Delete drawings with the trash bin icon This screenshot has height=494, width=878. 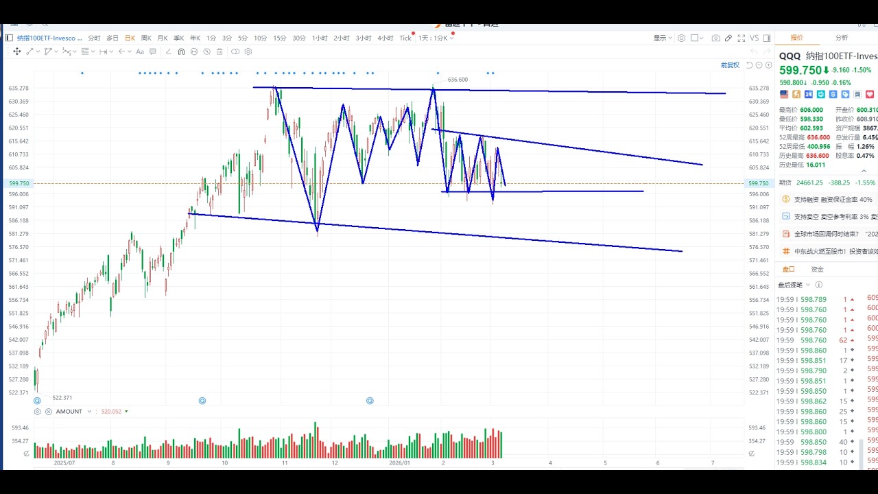219,51
